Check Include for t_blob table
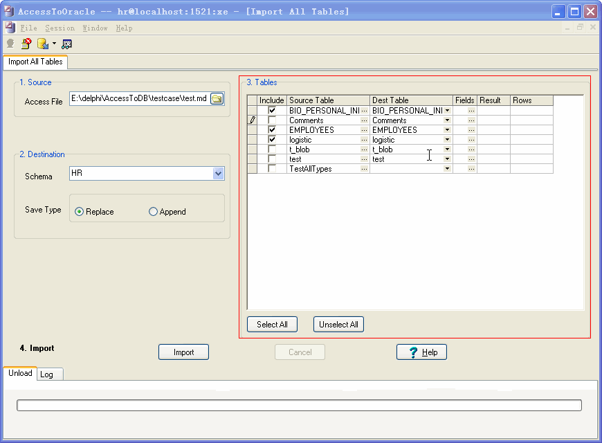Image resolution: width=602 pixels, height=443 pixels. coord(272,149)
